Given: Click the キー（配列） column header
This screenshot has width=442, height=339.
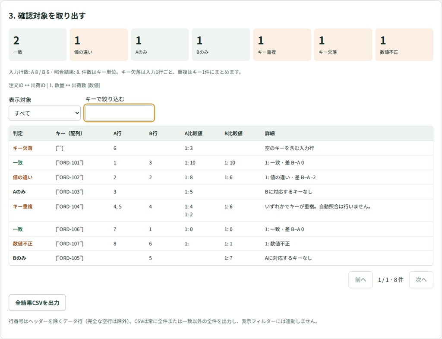Looking at the screenshot, I should pos(69,133).
